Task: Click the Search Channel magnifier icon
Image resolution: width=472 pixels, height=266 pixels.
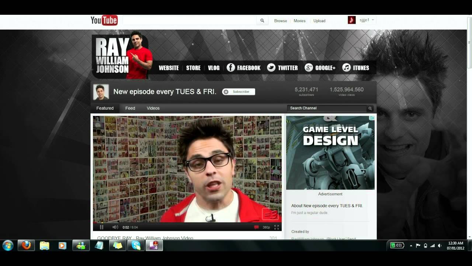Action: [x=370, y=108]
